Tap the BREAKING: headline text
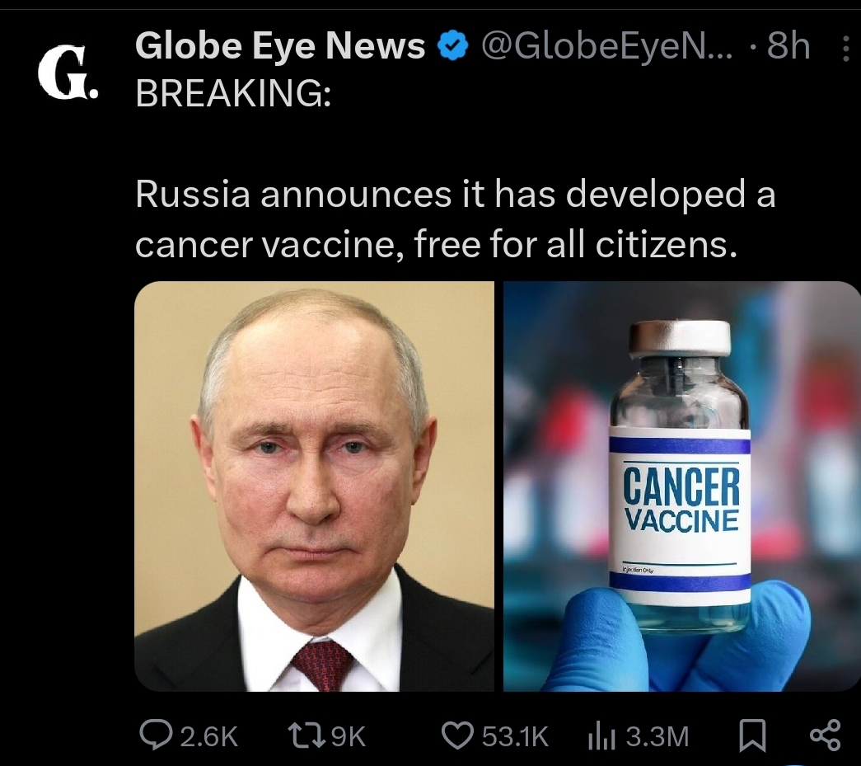This screenshot has width=861, height=766. [233, 93]
